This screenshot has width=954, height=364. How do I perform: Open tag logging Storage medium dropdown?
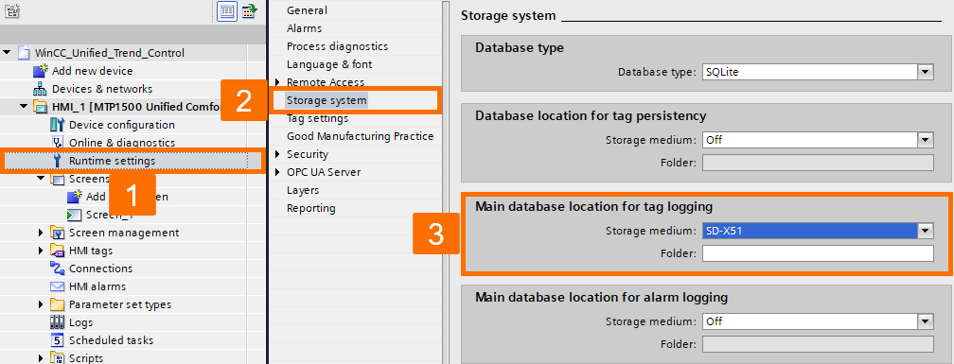[x=926, y=231]
